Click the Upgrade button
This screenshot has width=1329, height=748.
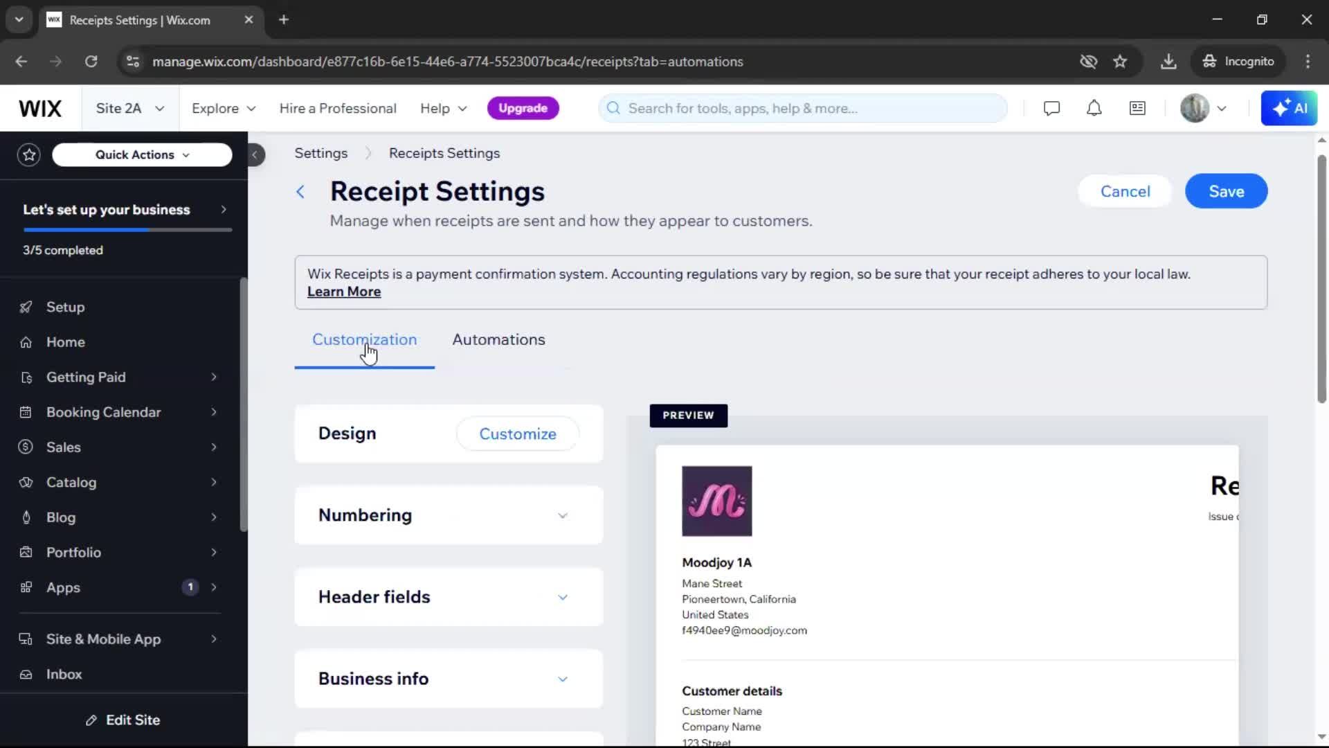tap(523, 109)
